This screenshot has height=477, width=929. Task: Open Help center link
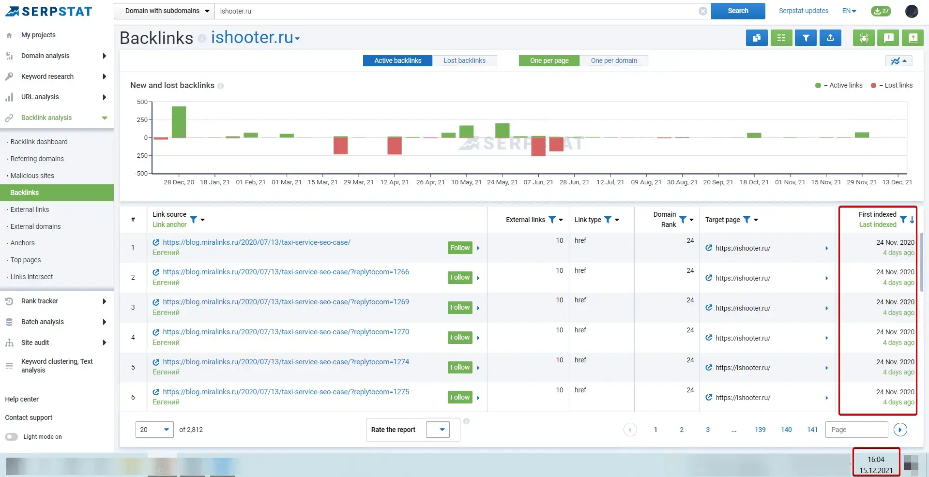coord(22,399)
